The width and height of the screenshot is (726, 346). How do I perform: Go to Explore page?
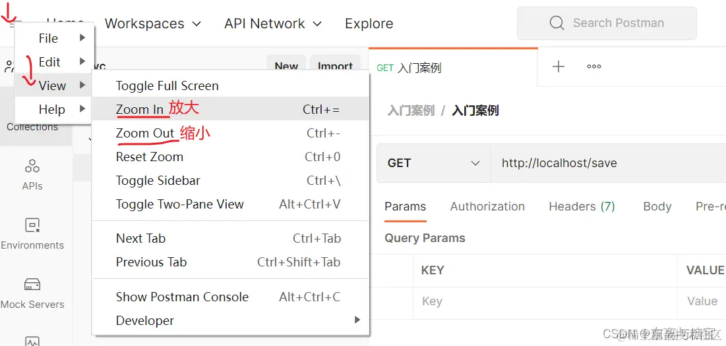369,24
